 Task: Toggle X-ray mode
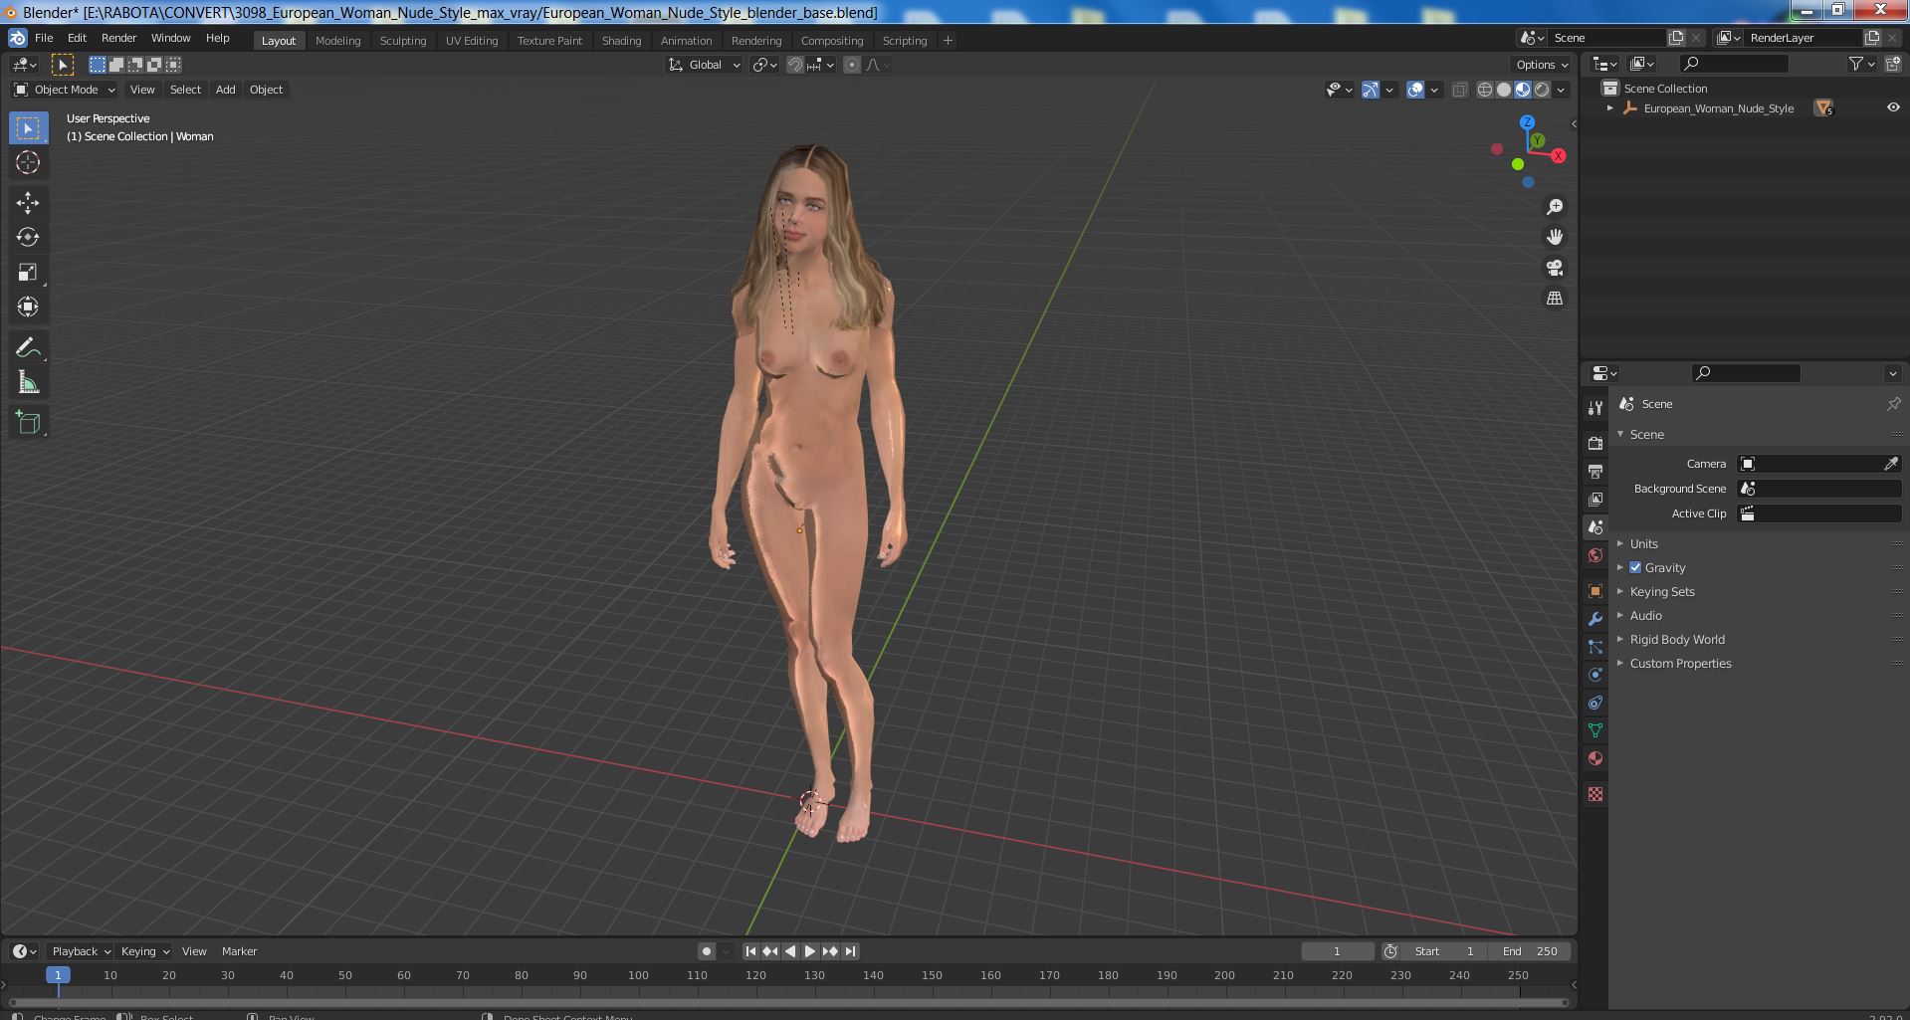click(x=1459, y=90)
